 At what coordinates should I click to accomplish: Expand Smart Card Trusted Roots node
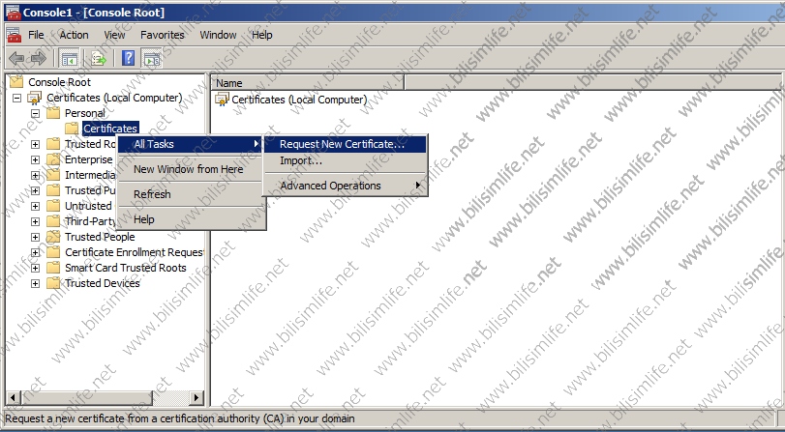point(35,268)
